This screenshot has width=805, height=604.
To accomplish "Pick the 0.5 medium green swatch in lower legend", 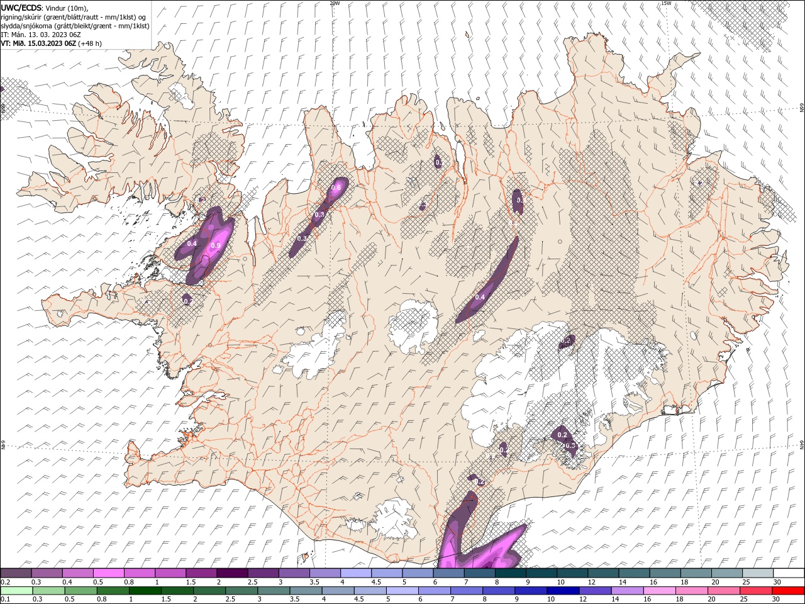I will pyautogui.click(x=80, y=591).
